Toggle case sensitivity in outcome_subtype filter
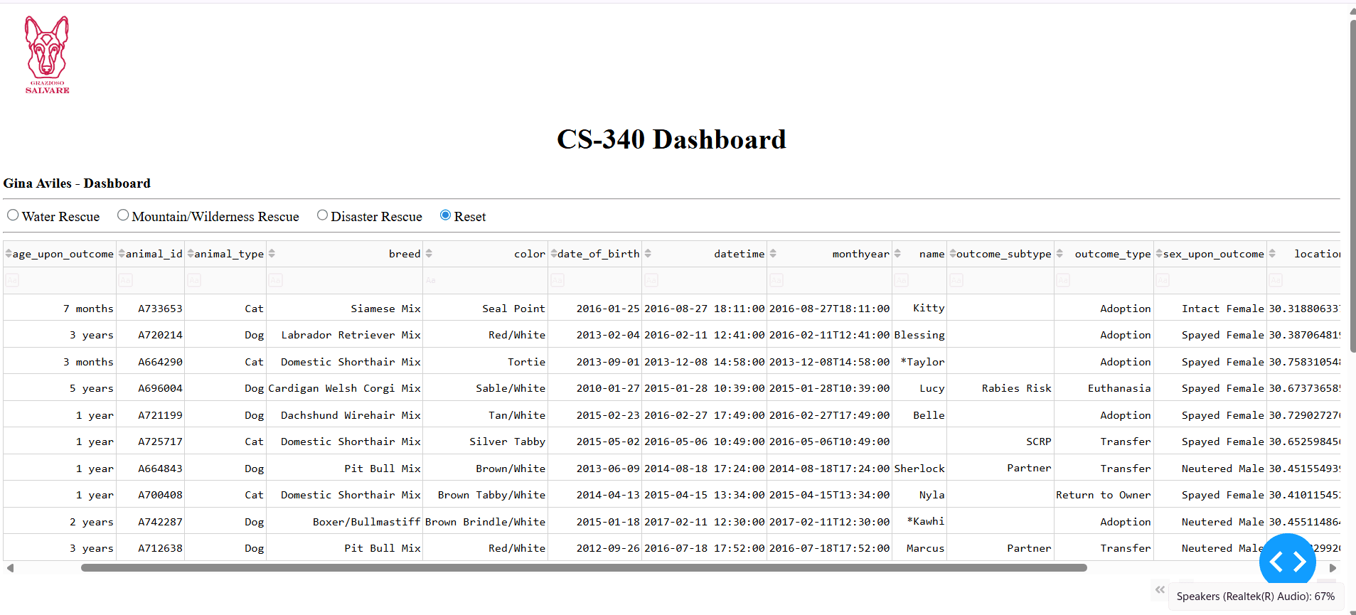 [x=956, y=281]
